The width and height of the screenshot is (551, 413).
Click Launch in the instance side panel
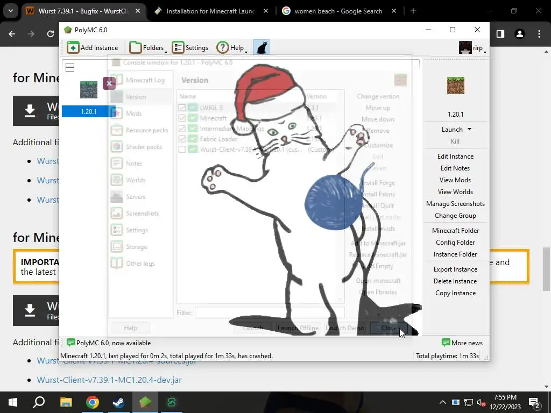click(452, 130)
